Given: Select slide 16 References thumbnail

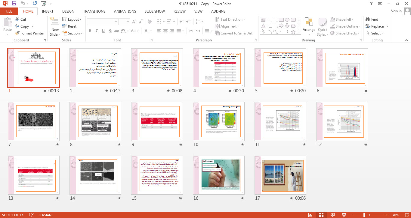Looking at the screenshot, I should tap(219, 175).
